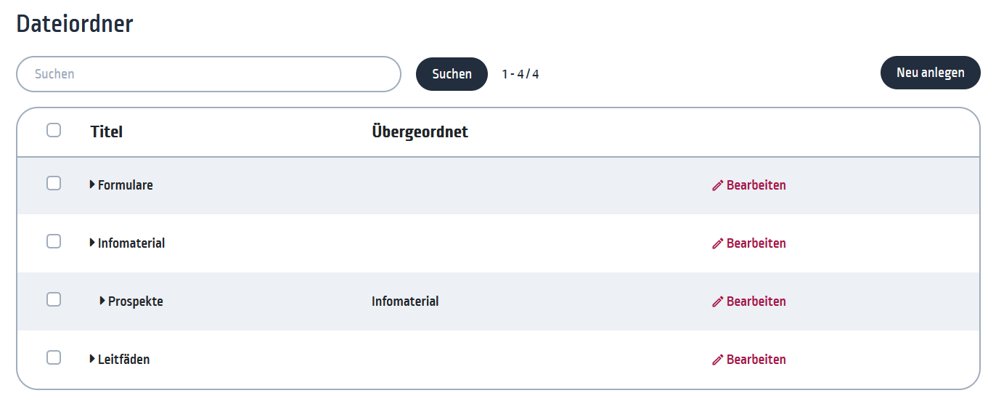Expand the Infomaterial folder triangle

pos(92,243)
